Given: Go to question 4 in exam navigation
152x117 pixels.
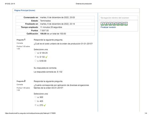Looking at the screenshot, I should [x=114, y=24].
